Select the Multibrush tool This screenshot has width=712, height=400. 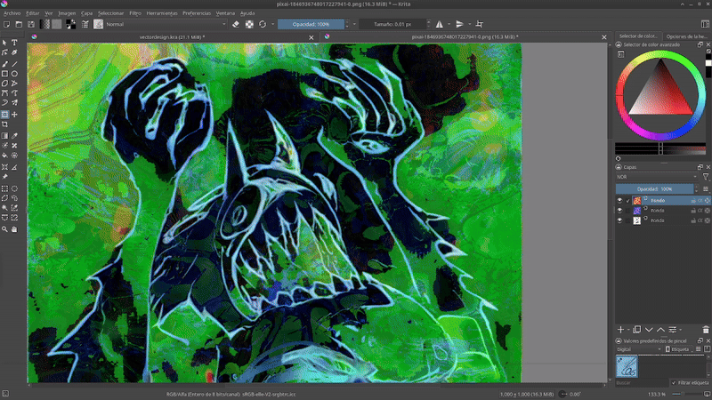(x=14, y=103)
